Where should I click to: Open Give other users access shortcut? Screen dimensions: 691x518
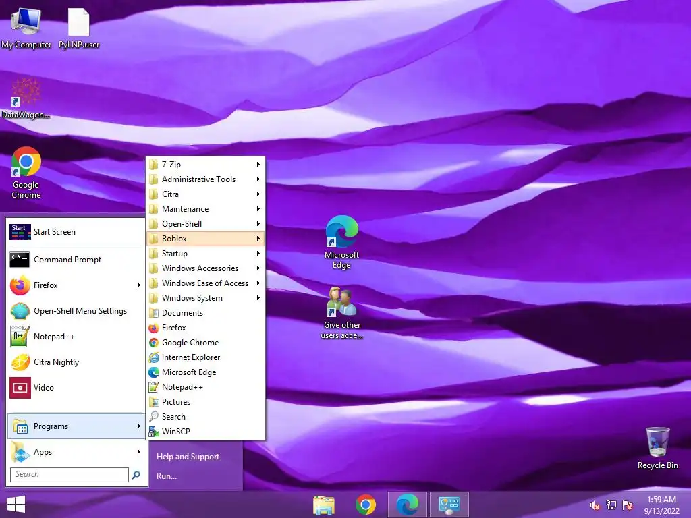(341, 313)
